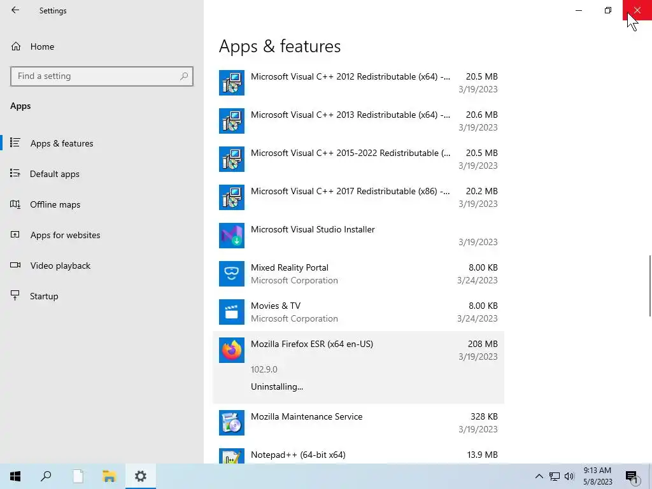Click Firefox version number 102.9.0
The image size is (652, 489).
click(x=264, y=369)
